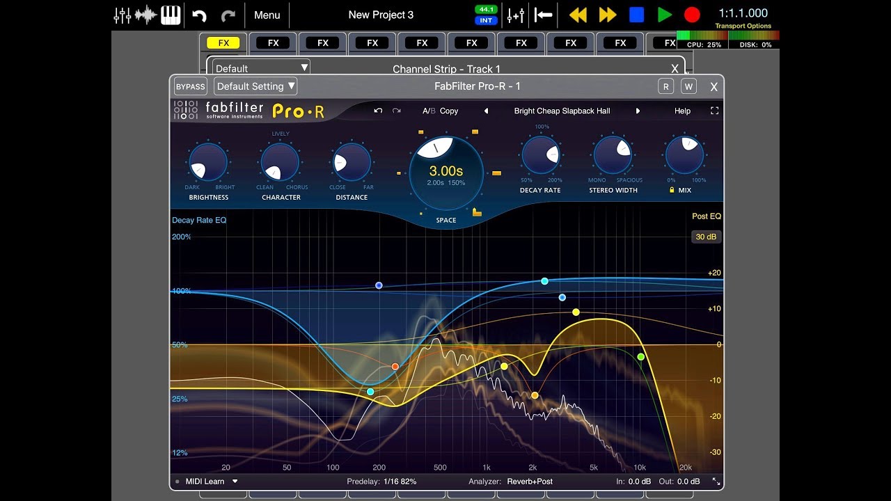891x501 pixels.
Task: Select the red-orange EQ node near 250 Hz
Action: [x=395, y=367]
